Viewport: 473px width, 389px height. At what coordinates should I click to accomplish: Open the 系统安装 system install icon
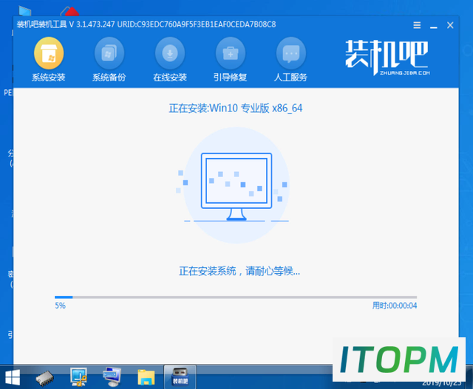pos(49,59)
